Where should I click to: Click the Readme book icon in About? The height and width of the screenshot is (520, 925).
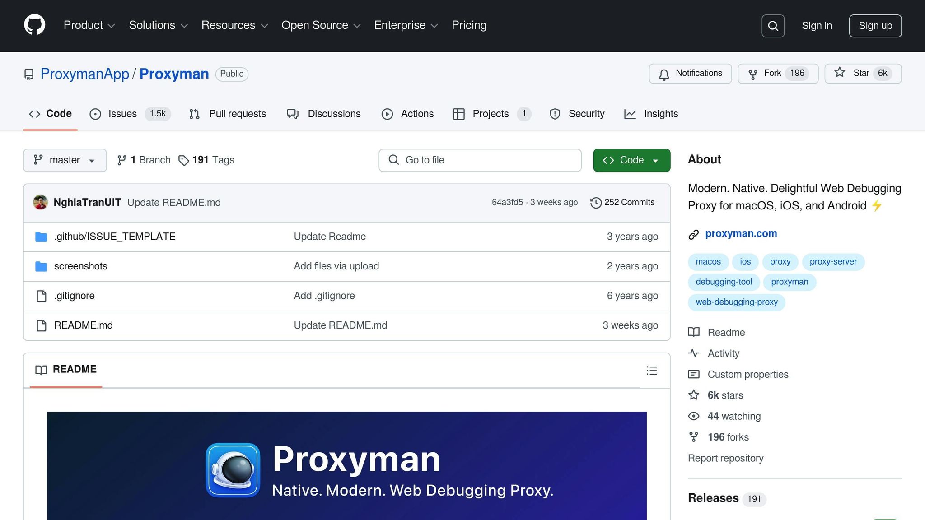[694, 332]
